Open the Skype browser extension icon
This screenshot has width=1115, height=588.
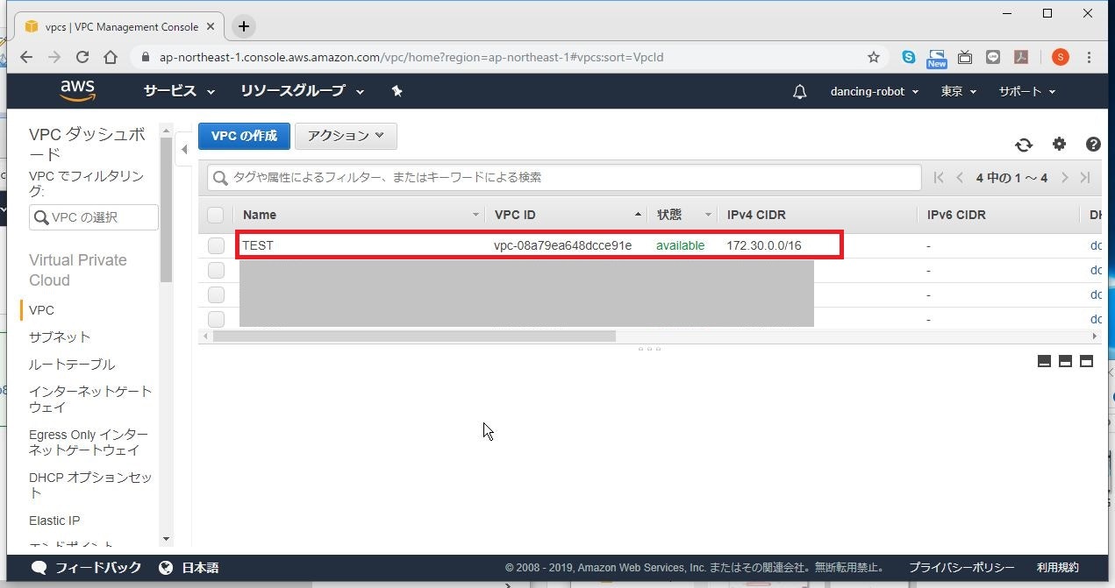909,57
